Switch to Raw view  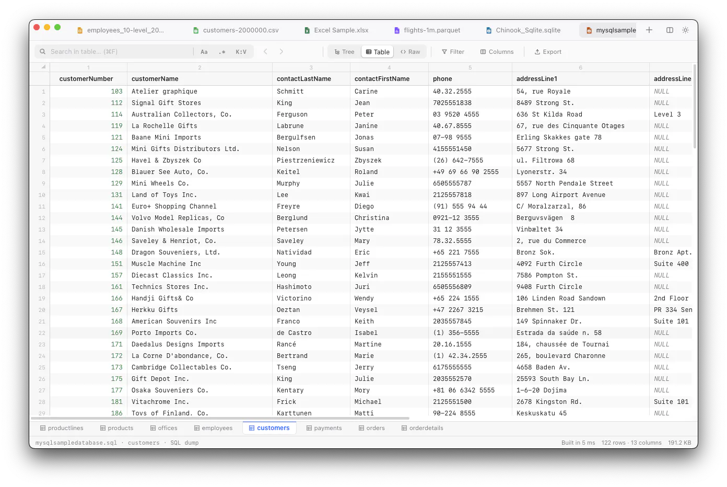click(410, 52)
